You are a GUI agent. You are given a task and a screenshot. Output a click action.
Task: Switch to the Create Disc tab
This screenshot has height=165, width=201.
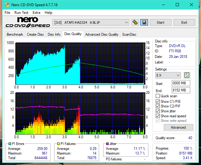coord(35,34)
